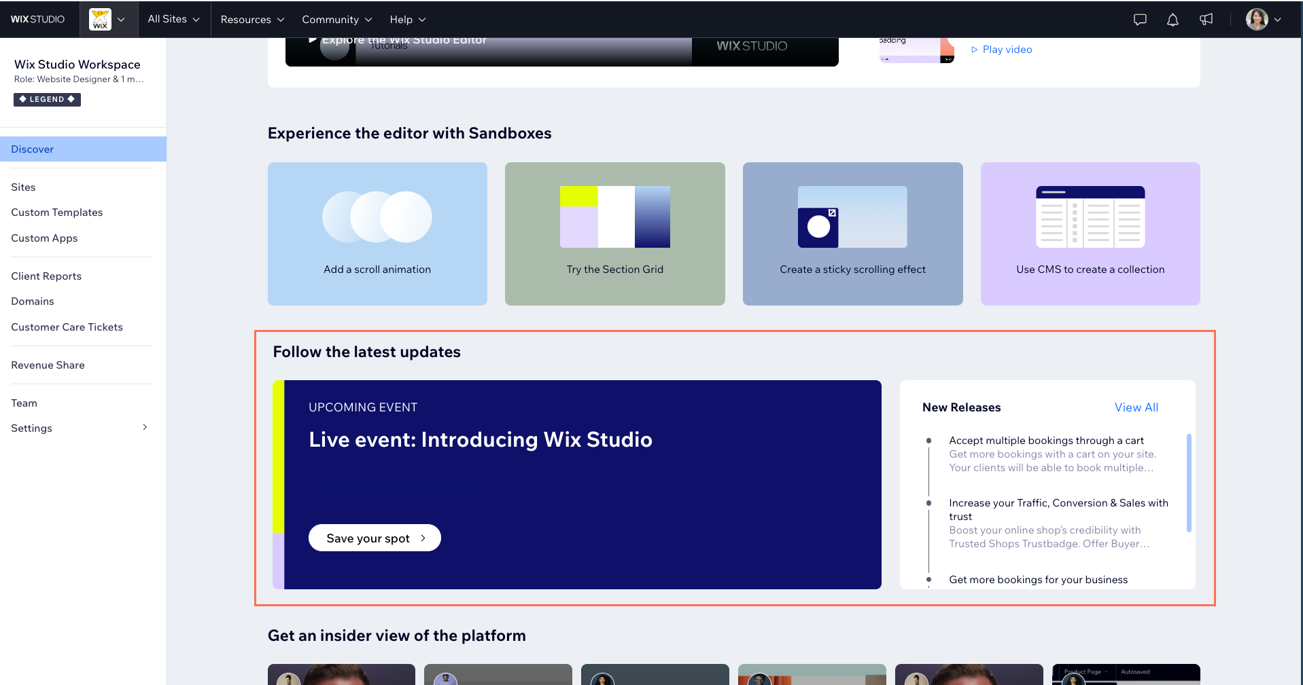Click the Wix Studio Workspace title

tap(77, 64)
